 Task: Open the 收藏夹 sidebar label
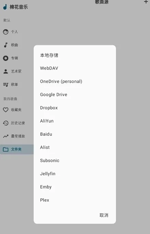click(16, 110)
